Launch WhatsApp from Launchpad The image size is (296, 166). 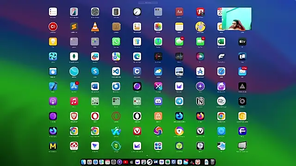coord(116,41)
